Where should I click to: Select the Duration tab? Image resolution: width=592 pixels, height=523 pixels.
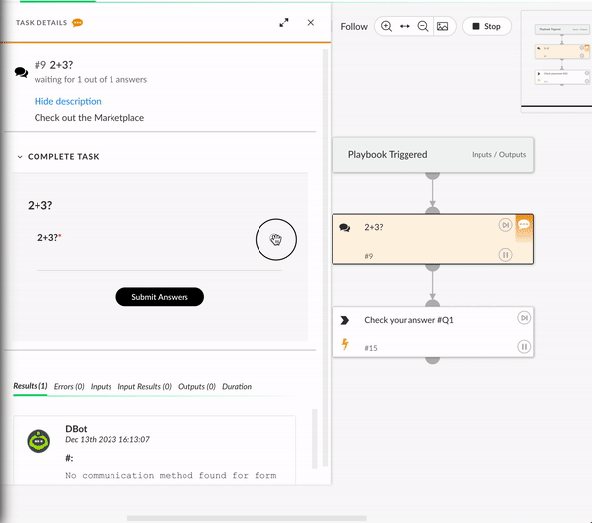237,387
